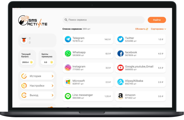Open the Настройки menu item

[37, 86]
